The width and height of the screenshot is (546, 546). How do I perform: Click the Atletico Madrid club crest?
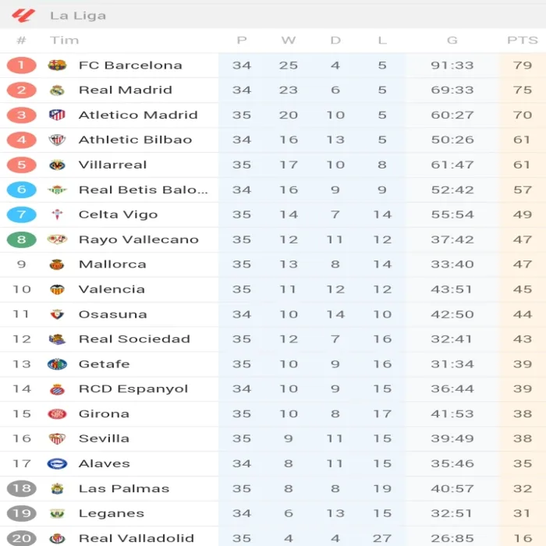(57, 115)
